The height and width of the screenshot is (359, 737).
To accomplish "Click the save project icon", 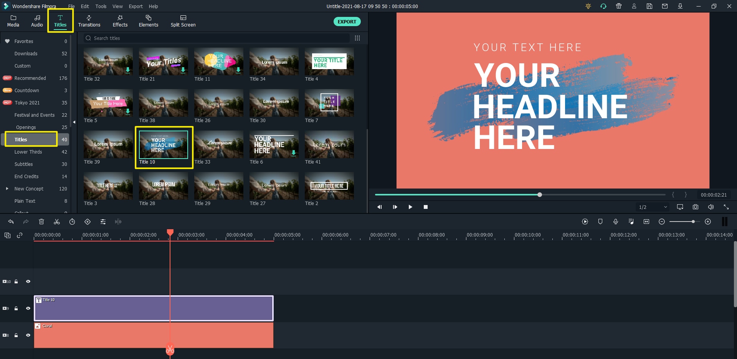I will pos(649,6).
